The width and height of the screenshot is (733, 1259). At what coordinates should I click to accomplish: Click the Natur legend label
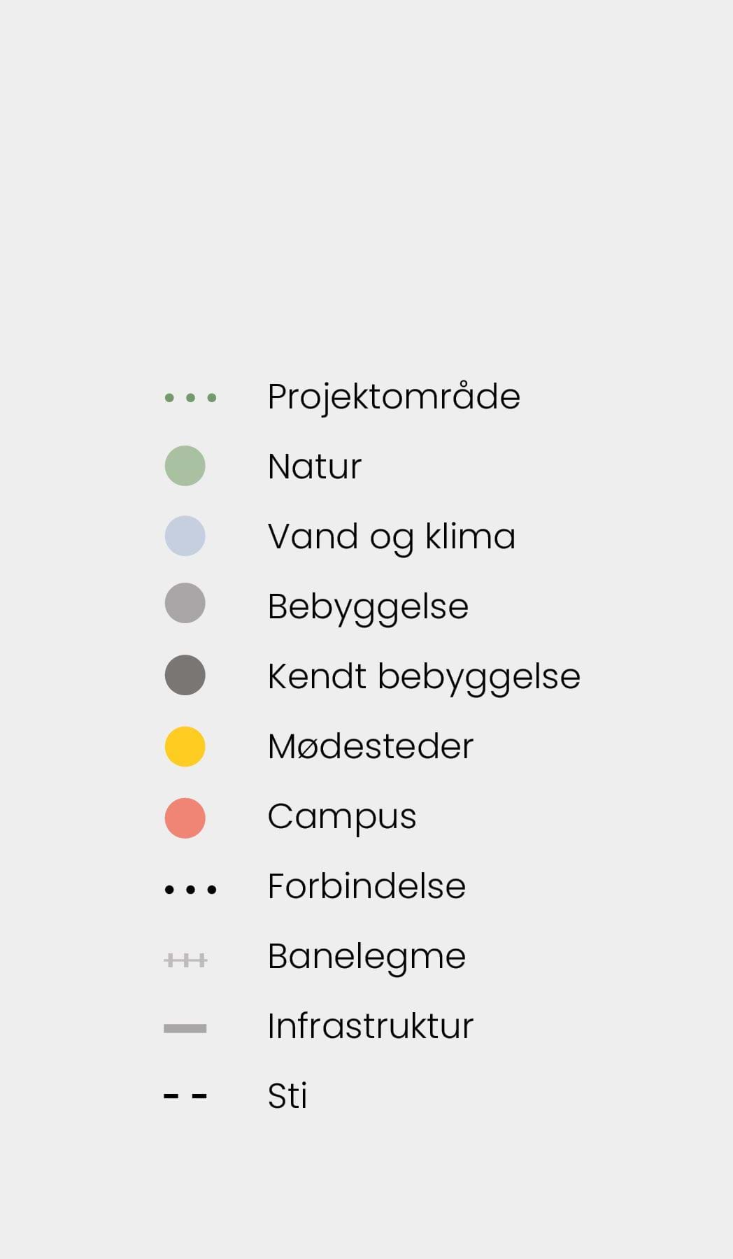pos(315,467)
